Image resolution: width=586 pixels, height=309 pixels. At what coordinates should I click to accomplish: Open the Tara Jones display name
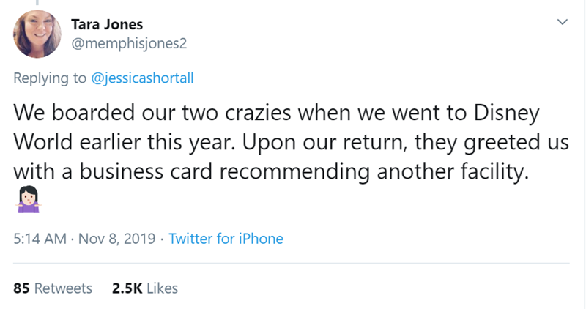107,24
